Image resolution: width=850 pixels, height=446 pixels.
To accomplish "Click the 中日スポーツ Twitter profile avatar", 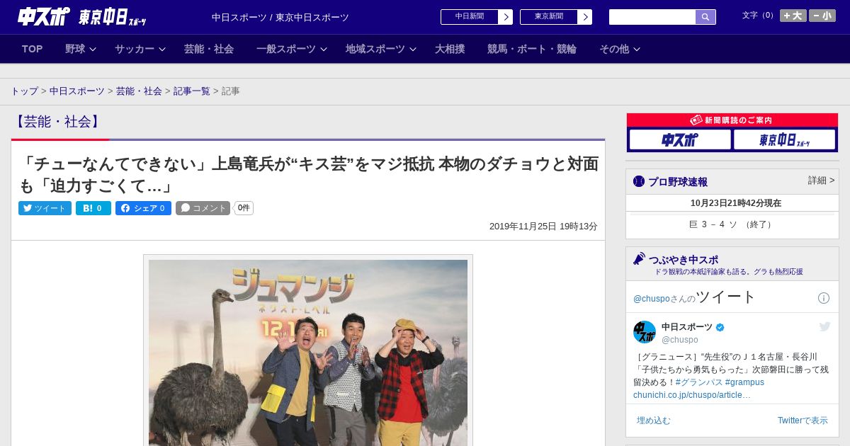I will tap(645, 332).
